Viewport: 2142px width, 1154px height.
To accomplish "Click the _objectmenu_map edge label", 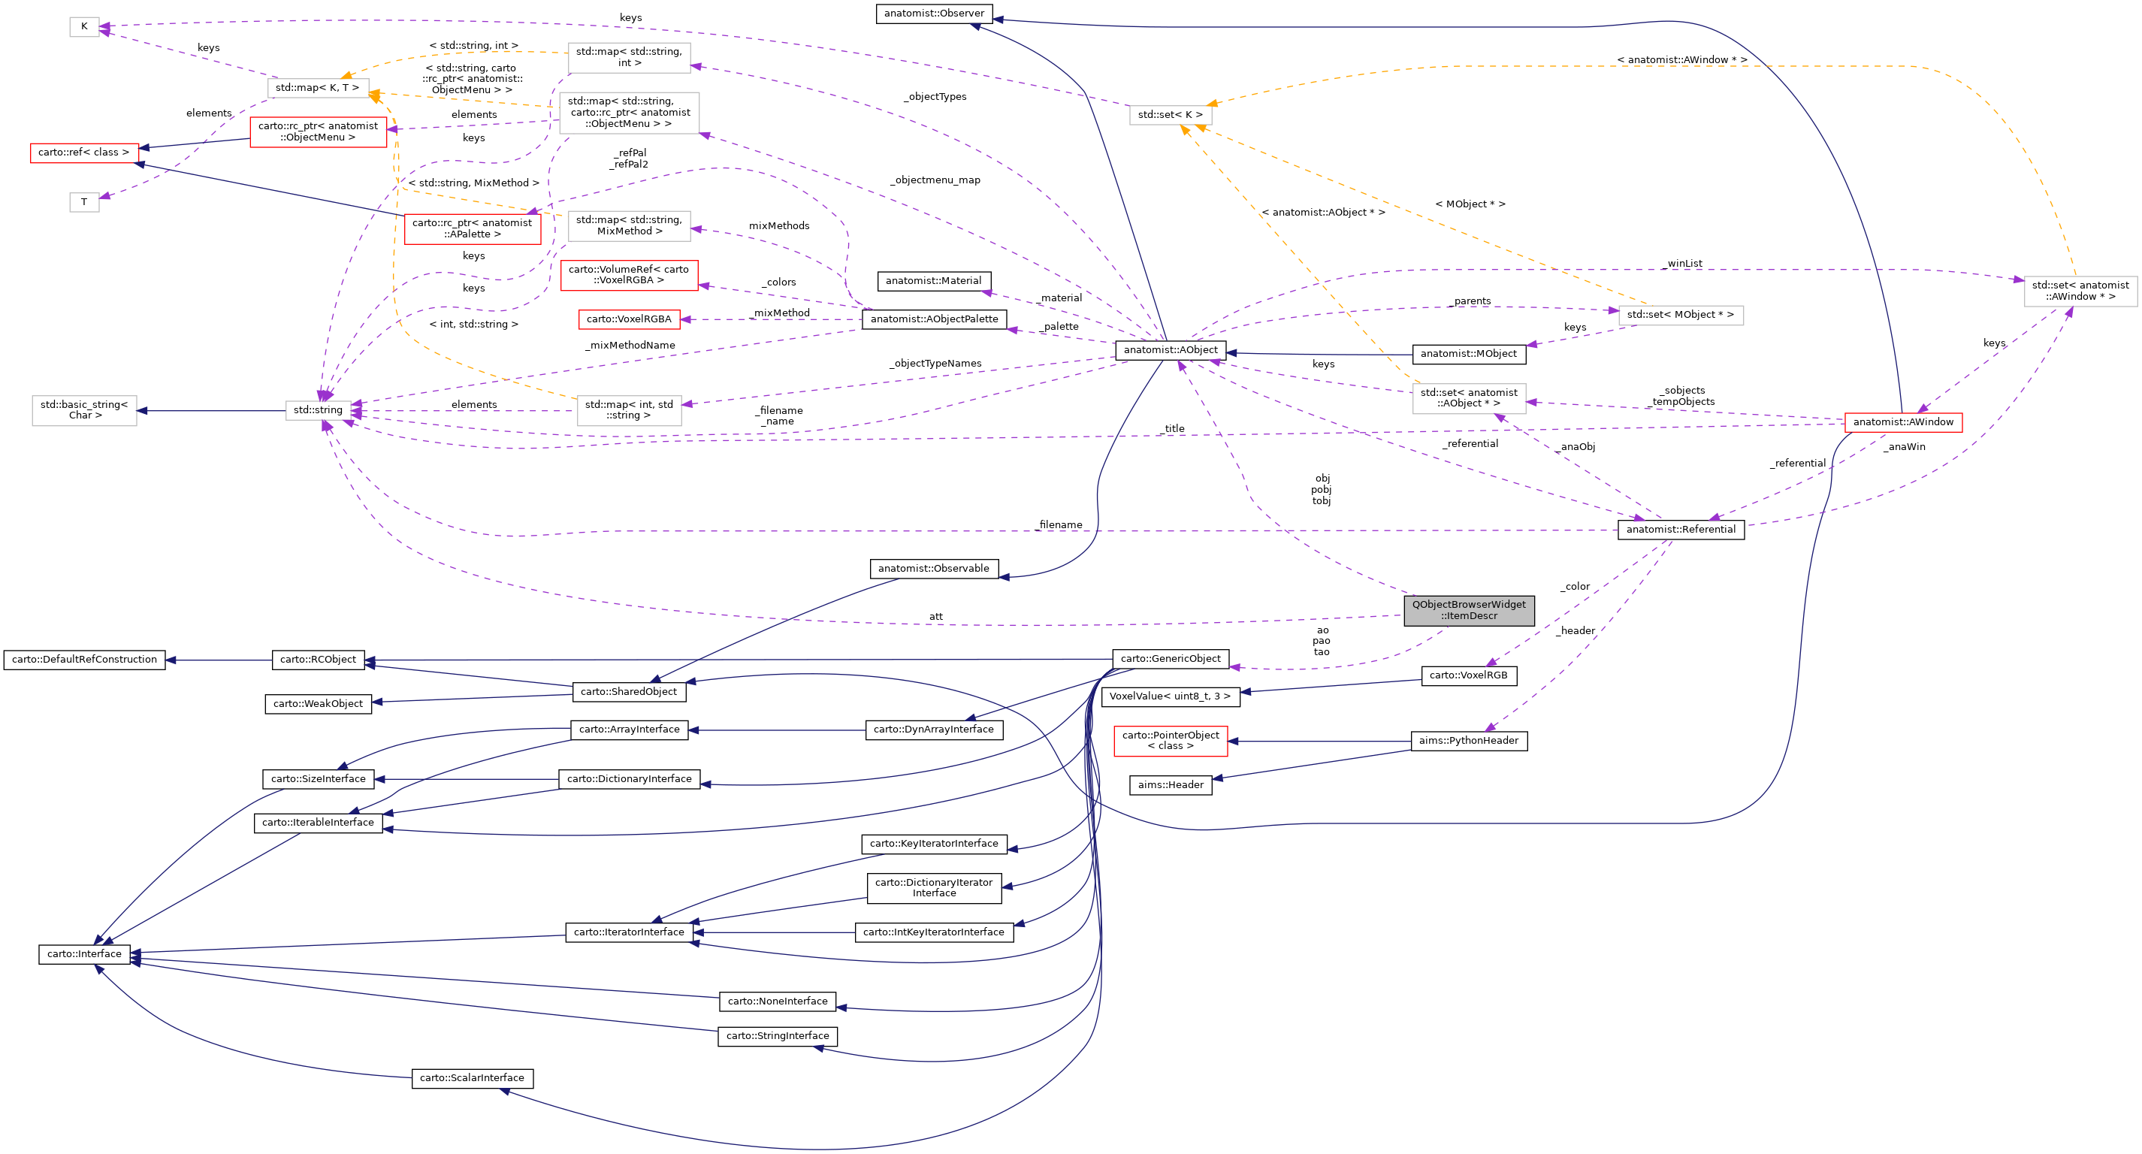I will pyautogui.click(x=935, y=180).
